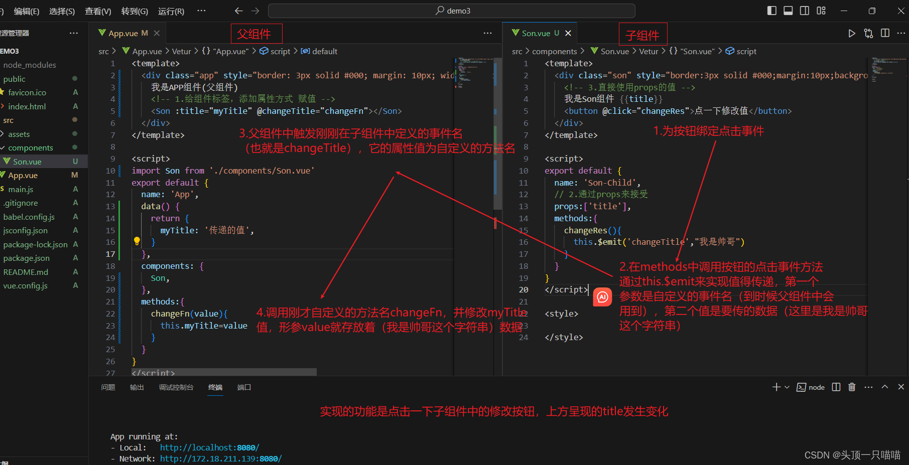Toggle the bottom panel visibility
Image resolution: width=909 pixels, height=465 pixels.
click(788, 10)
